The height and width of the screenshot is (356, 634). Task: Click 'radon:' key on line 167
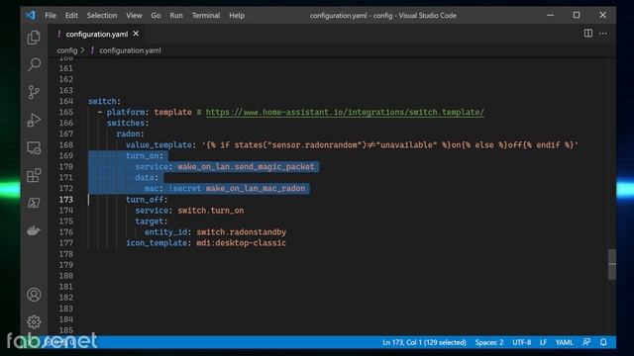click(130, 133)
